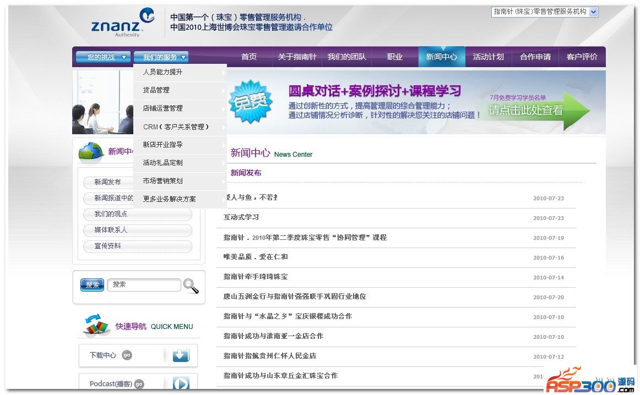
Task: Click the date 2010-07-16
Action: (549, 258)
